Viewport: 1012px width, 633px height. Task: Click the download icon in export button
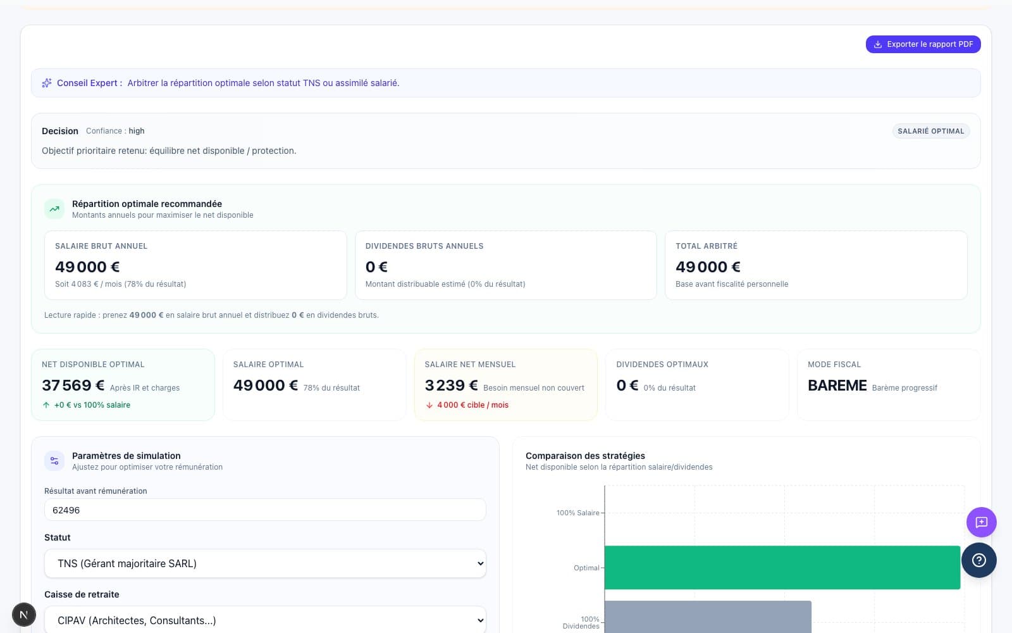[x=878, y=44]
